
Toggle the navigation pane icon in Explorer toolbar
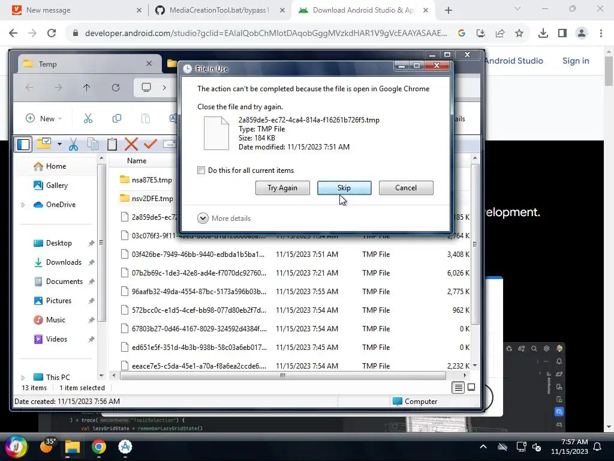(x=23, y=144)
